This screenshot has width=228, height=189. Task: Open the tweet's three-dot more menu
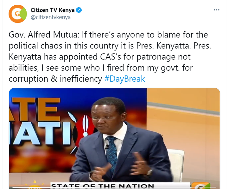(217, 10)
